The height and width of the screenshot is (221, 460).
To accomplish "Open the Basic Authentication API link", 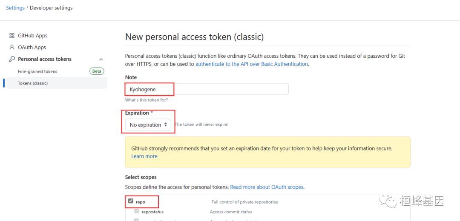I will pos(251,64).
